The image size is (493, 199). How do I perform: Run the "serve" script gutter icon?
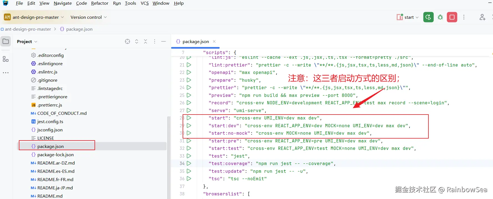[x=189, y=110]
